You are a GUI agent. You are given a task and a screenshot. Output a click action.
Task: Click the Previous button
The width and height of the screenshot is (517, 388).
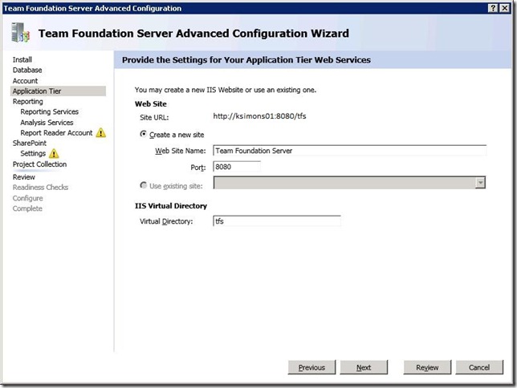point(311,367)
